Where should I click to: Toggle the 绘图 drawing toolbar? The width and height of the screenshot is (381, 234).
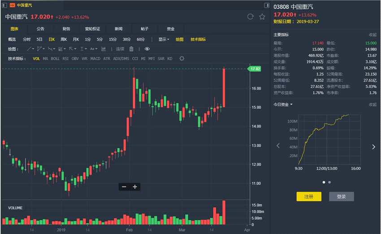pos(180,39)
